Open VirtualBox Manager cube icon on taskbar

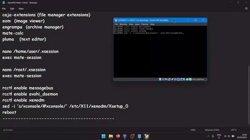point(125,136)
